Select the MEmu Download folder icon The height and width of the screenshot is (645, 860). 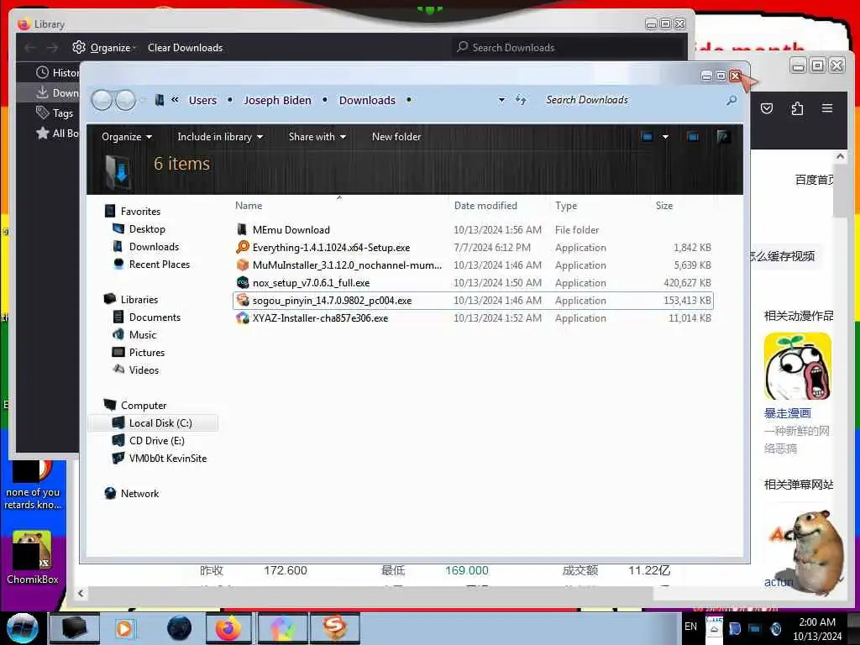[242, 230]
